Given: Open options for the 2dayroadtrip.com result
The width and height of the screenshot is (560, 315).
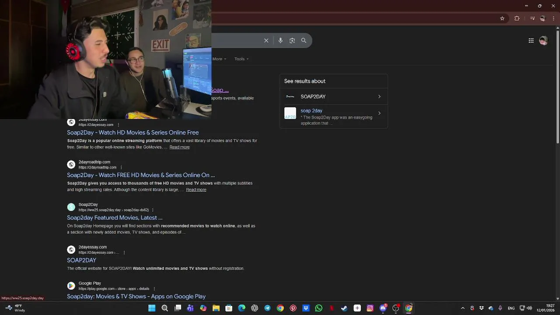Looking at the screenshot, I should 121,167.
